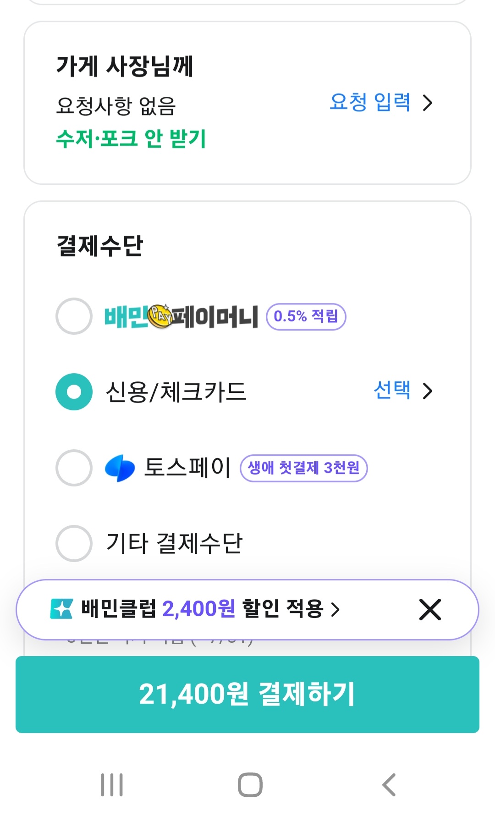Viewport: 495px width, 822px height.
Task: Select the 기타 결제수단 radio button
Action: click(74, 543)
